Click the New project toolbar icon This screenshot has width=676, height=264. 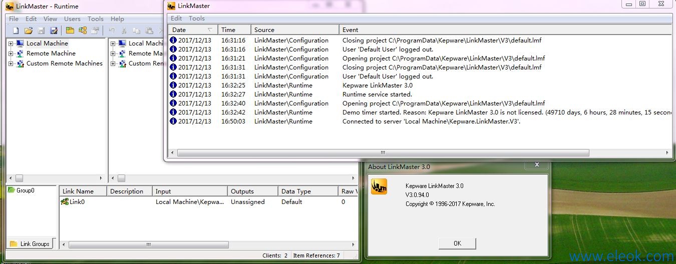tap(16, 30)
